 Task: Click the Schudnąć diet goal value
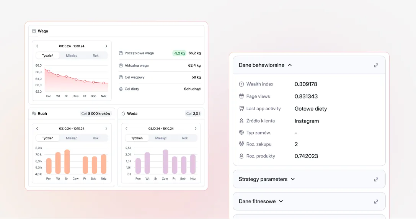(193, 89)
